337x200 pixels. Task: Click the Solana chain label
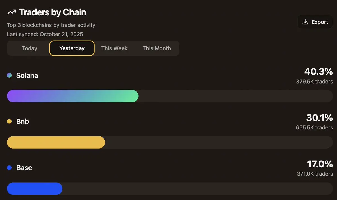pyautogui.click(x=27, y=75)
